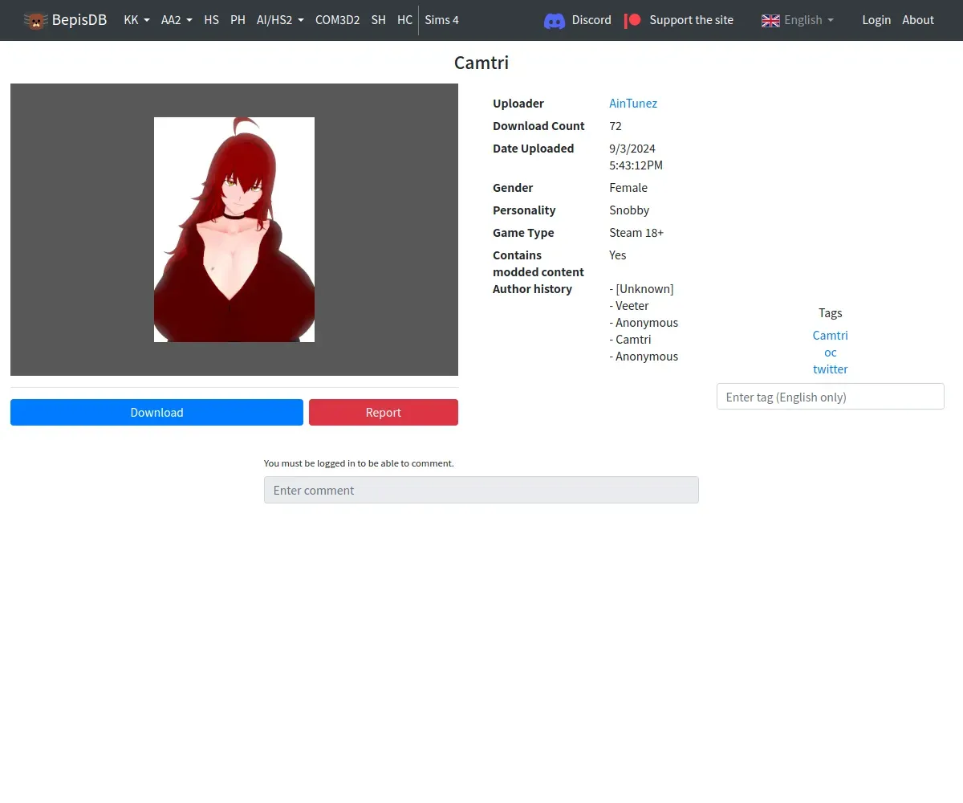The height and width of the screenshot is (803, 963).
Task: Open the Discord text link
Action: [x=591, y=20]
